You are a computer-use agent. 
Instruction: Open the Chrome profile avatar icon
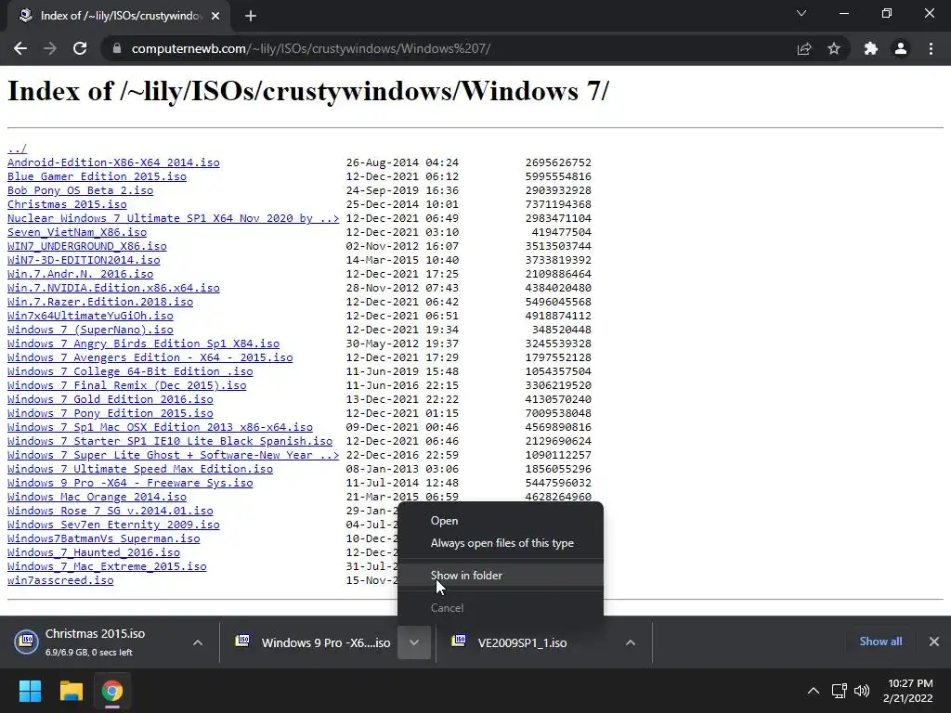pos(901,48)
